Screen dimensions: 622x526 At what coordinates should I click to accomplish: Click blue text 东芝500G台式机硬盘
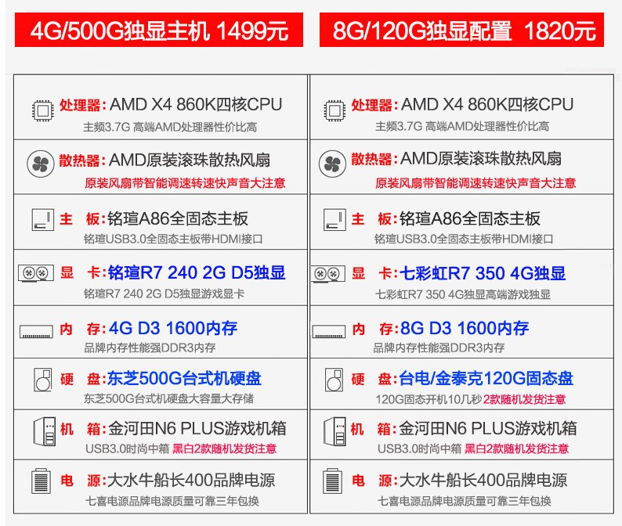(x=184, y=379)
